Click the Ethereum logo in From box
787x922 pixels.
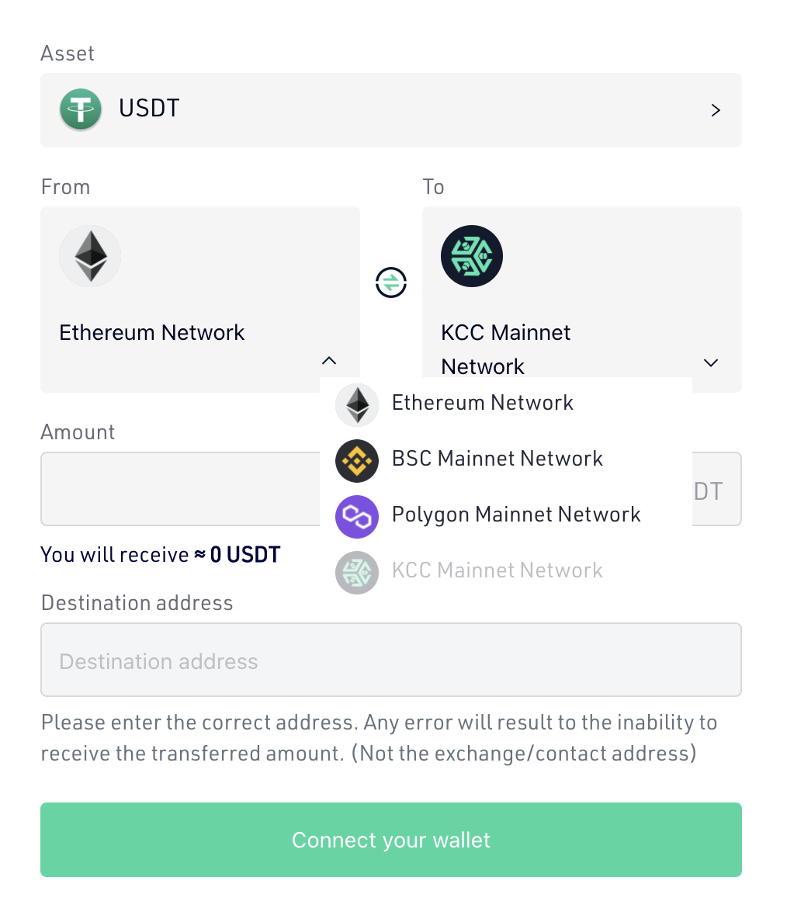[90, 256]
